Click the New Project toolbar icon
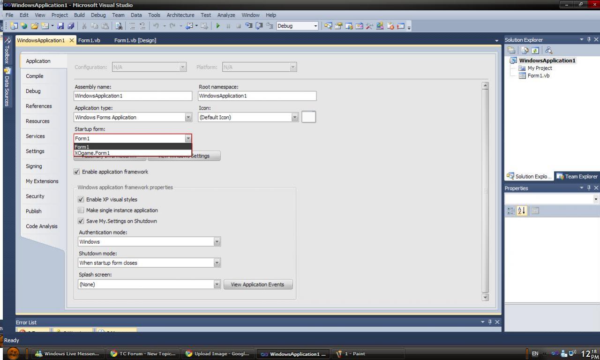600x360 pixels. point(13,26)
